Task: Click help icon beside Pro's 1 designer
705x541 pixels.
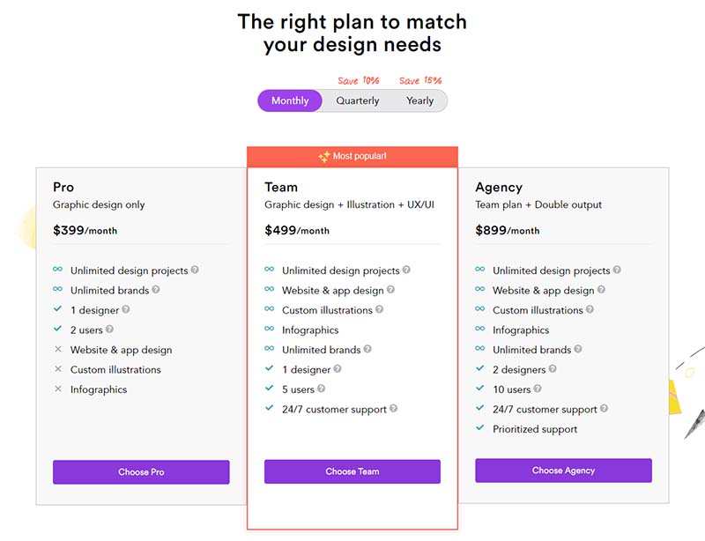Action: (126, 309)
